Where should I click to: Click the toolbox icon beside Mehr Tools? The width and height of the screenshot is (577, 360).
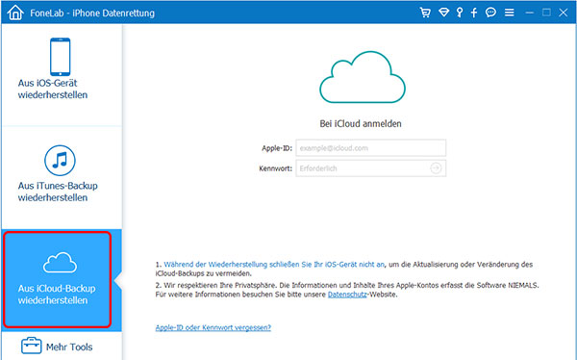pyautogui.click(x=32, y=346)
